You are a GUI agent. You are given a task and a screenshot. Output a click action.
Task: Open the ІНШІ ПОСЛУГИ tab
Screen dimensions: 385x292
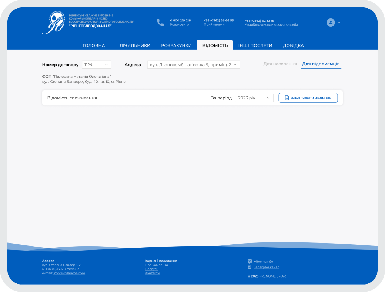[255, 45]
